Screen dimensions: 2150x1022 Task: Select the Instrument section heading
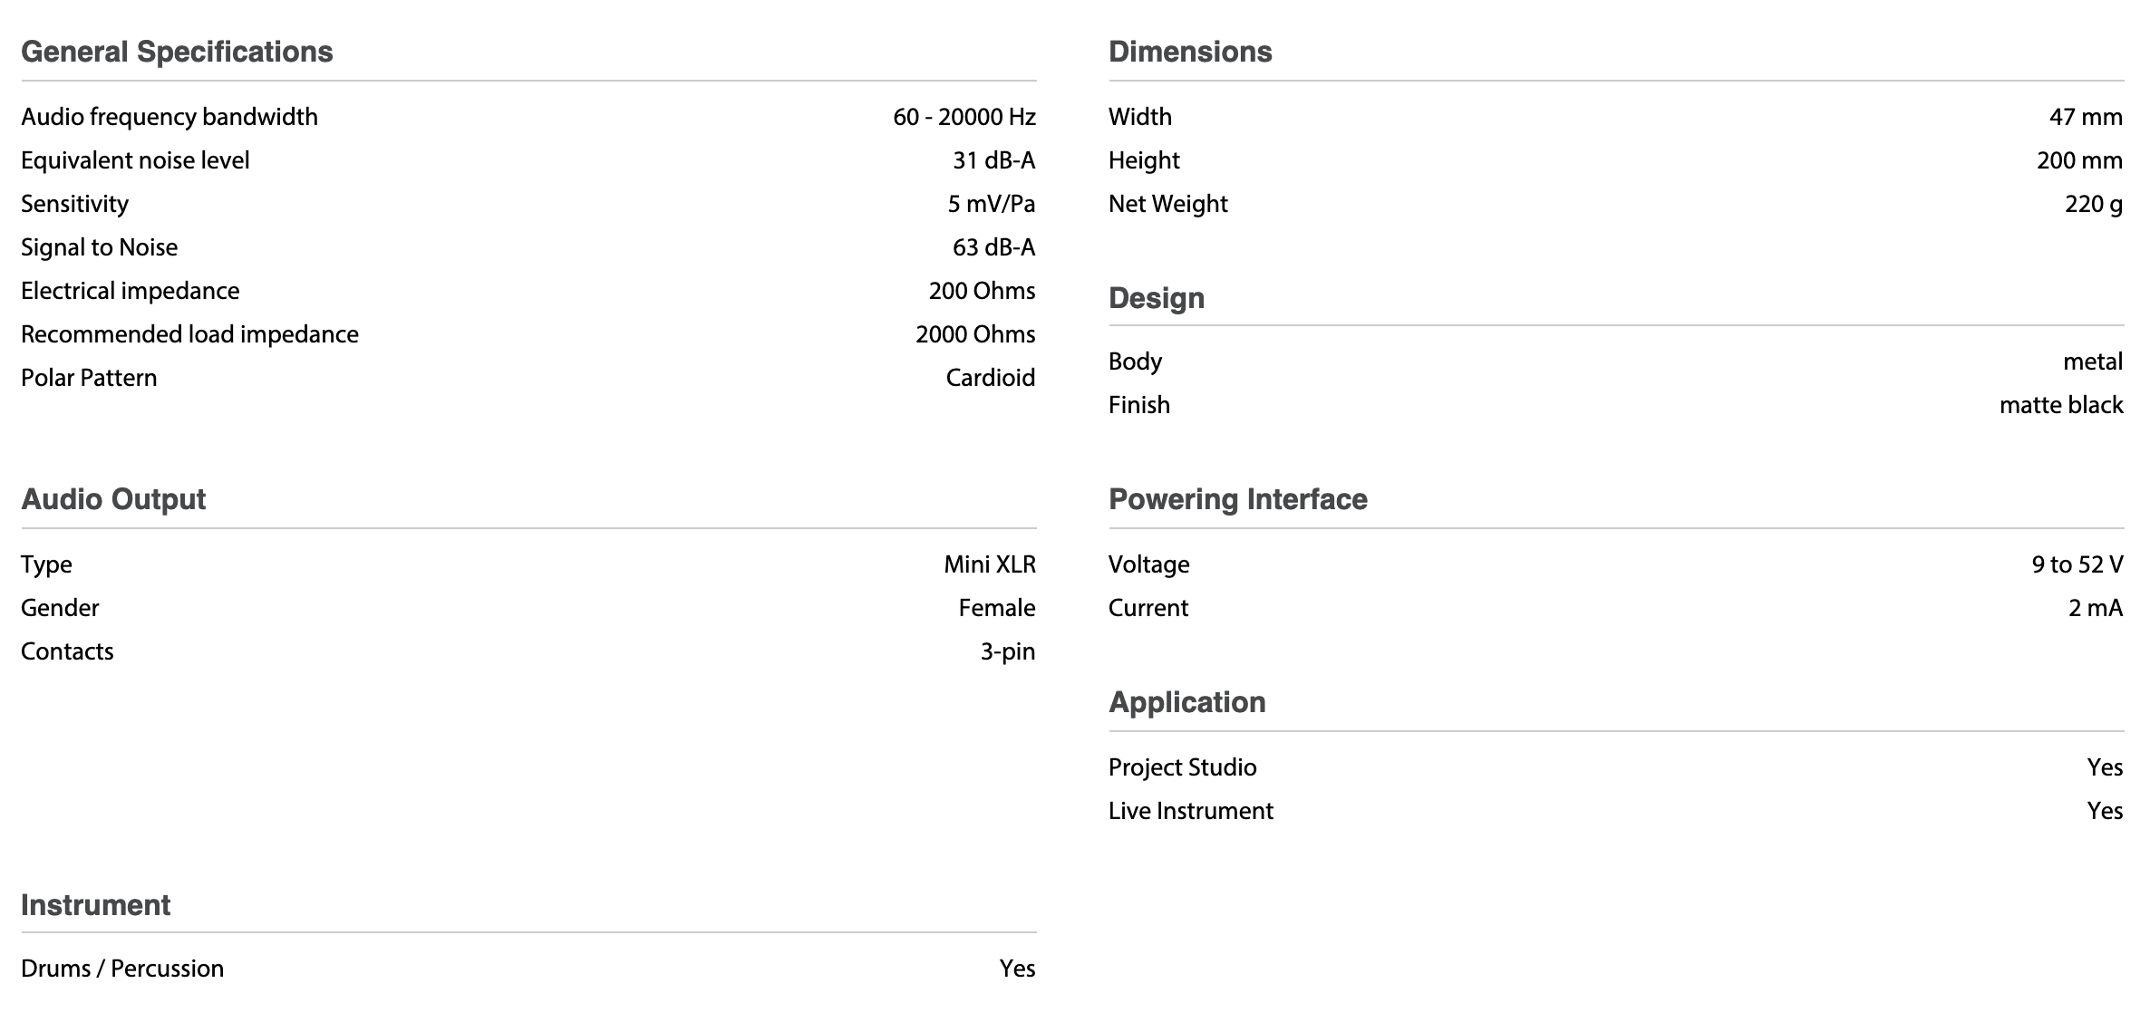[x=95, y=905]
